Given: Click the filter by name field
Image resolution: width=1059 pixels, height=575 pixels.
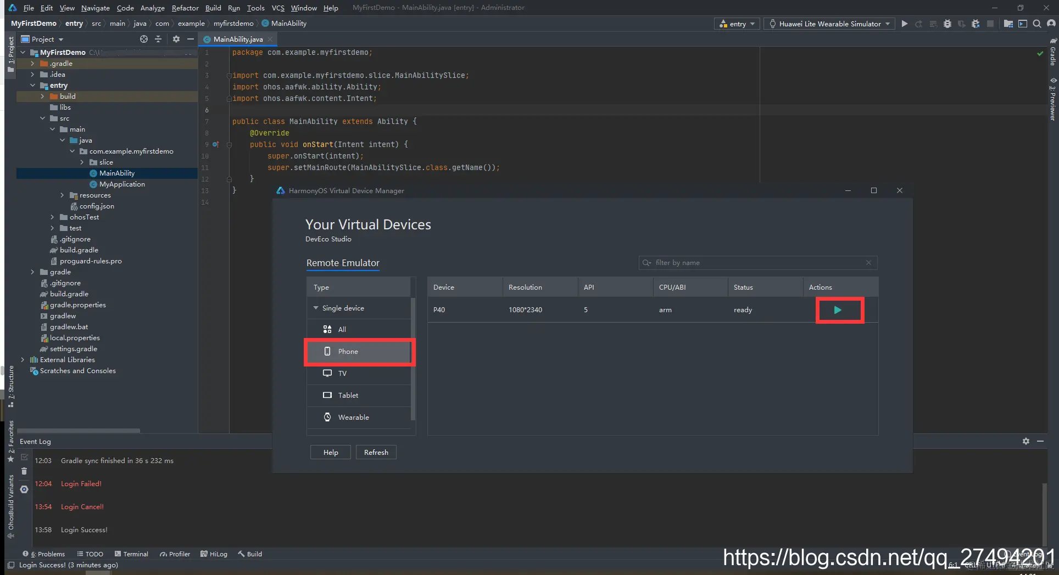Looking at the screenshot, I should [x=758, y=263].
